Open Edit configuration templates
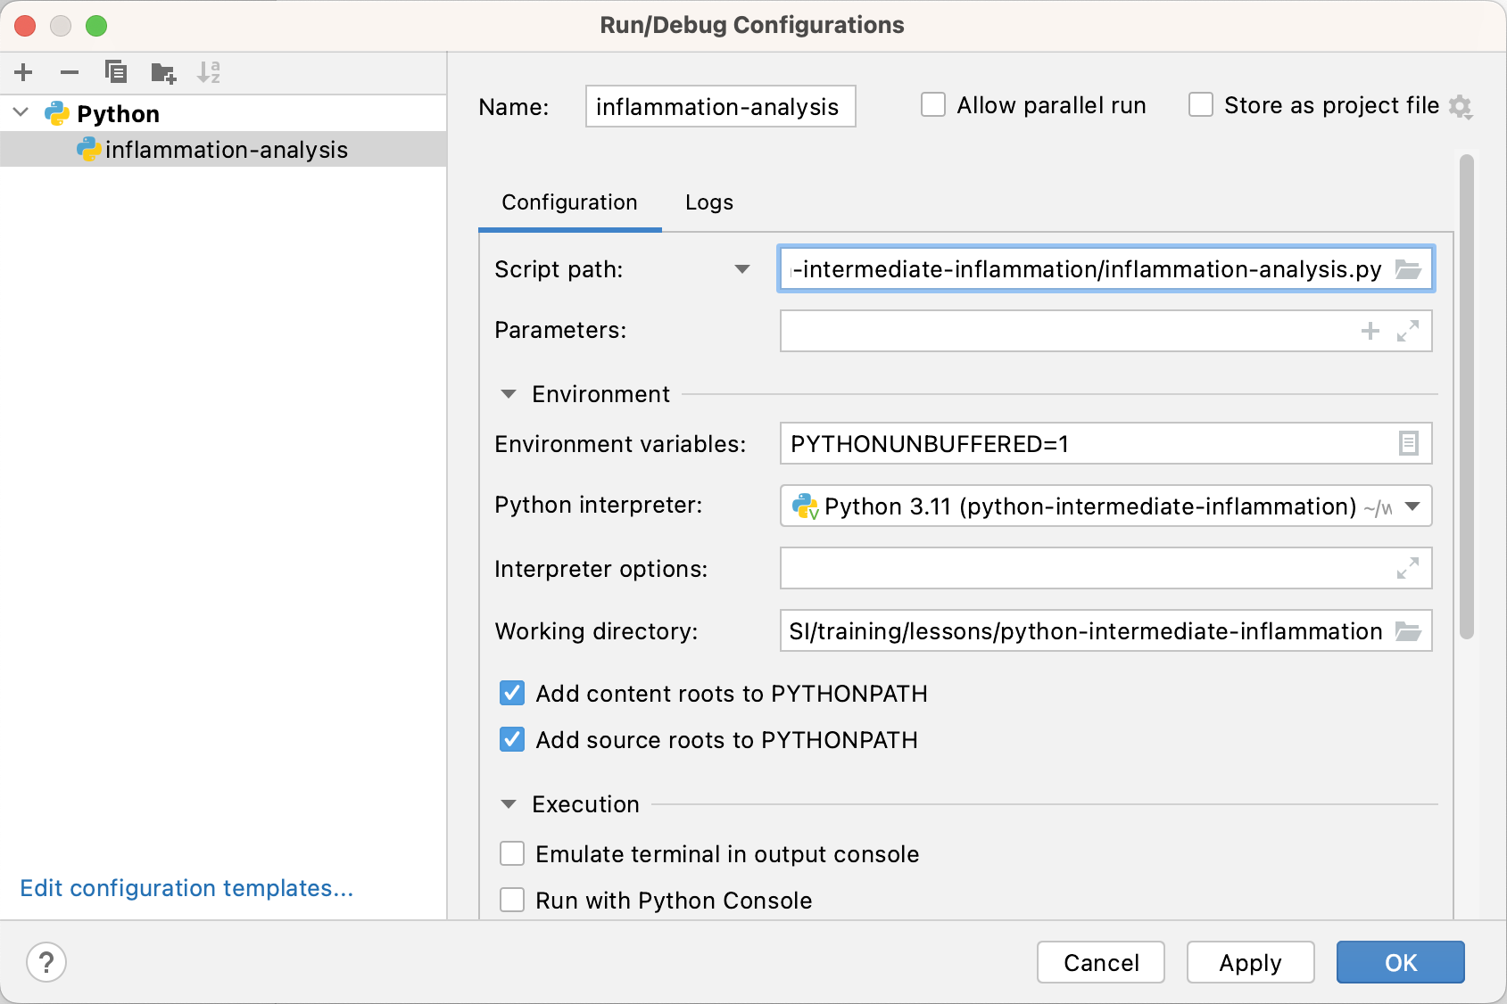1507x1004 pixels. pos(186,888)
